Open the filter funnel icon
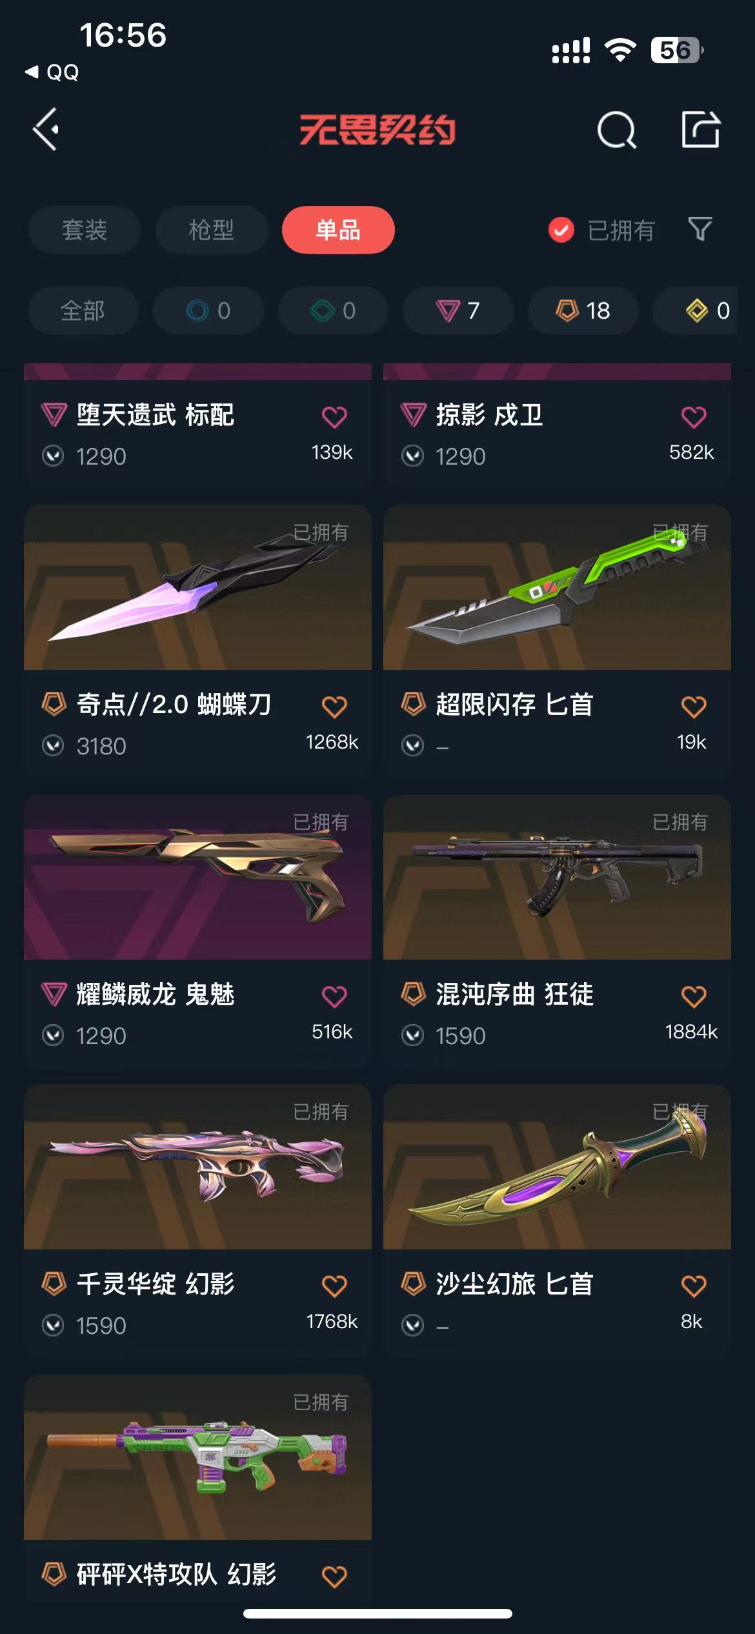The image size is (755, 1634). (700, 229)
